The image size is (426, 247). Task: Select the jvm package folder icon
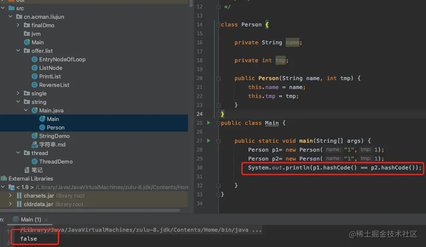coord(27,34)
